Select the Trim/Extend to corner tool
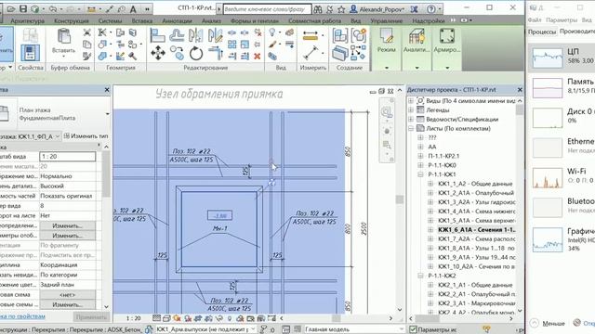Image resolution: width=595 pixels, height=334 pixels. click(x=215, y=53)
